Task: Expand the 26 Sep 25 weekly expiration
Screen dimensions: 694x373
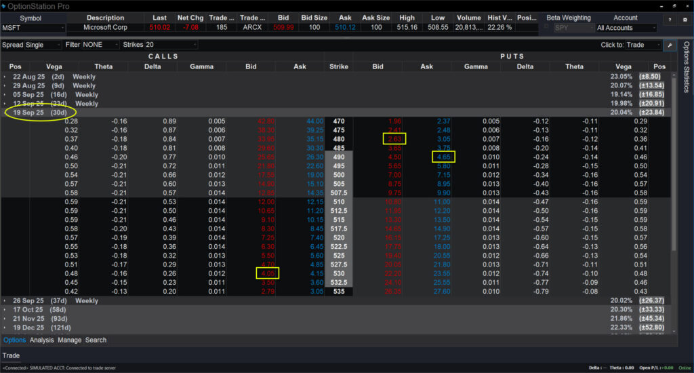Action: [5, 300]
